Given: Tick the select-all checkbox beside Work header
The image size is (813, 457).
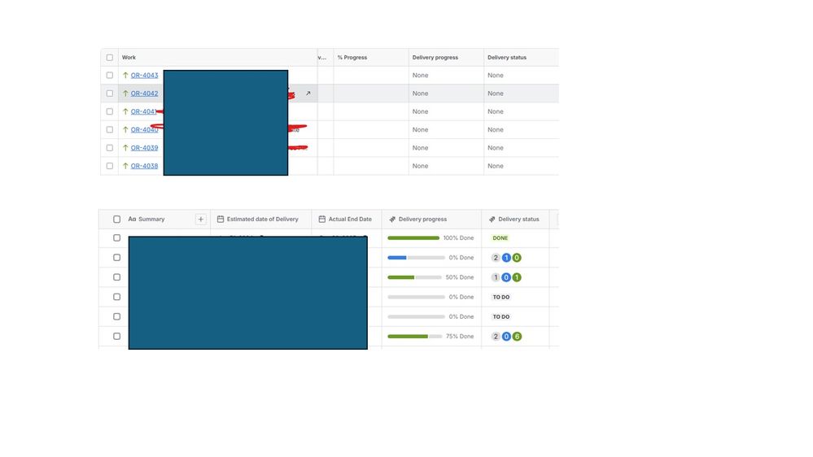Looking at the screenshot, I should click(x=109, y=58).
